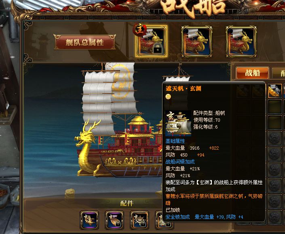Click the unlocked golden dragon accessory slot
The width and height of the screenshot is (285, 234).
click(89, 220)
